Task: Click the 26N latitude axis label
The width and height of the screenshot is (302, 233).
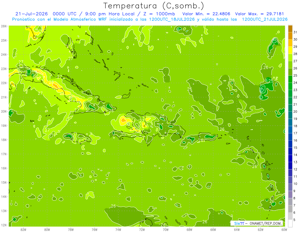Action: [4, 26]
